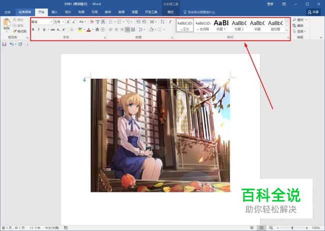Apply the 标题 1 heading style
The image size is (325, 231).
point(221,25)
